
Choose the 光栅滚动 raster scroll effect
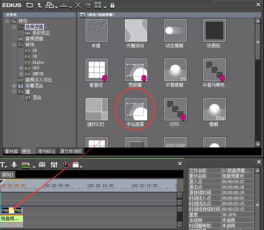pyautogui.click(x=136, y=30)
